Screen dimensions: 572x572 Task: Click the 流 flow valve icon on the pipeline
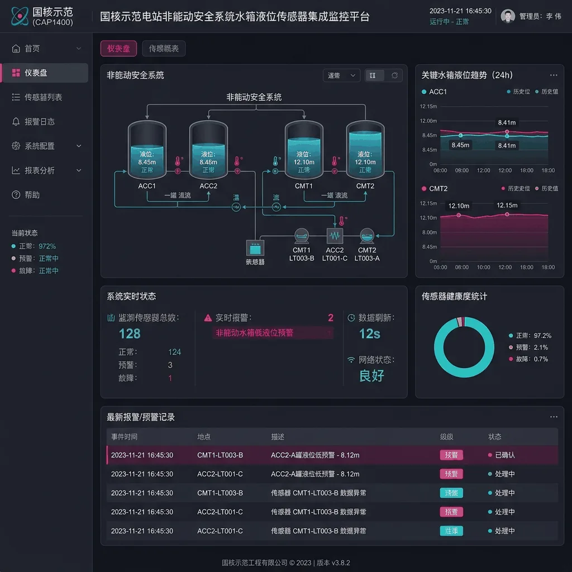coord(276,207)
